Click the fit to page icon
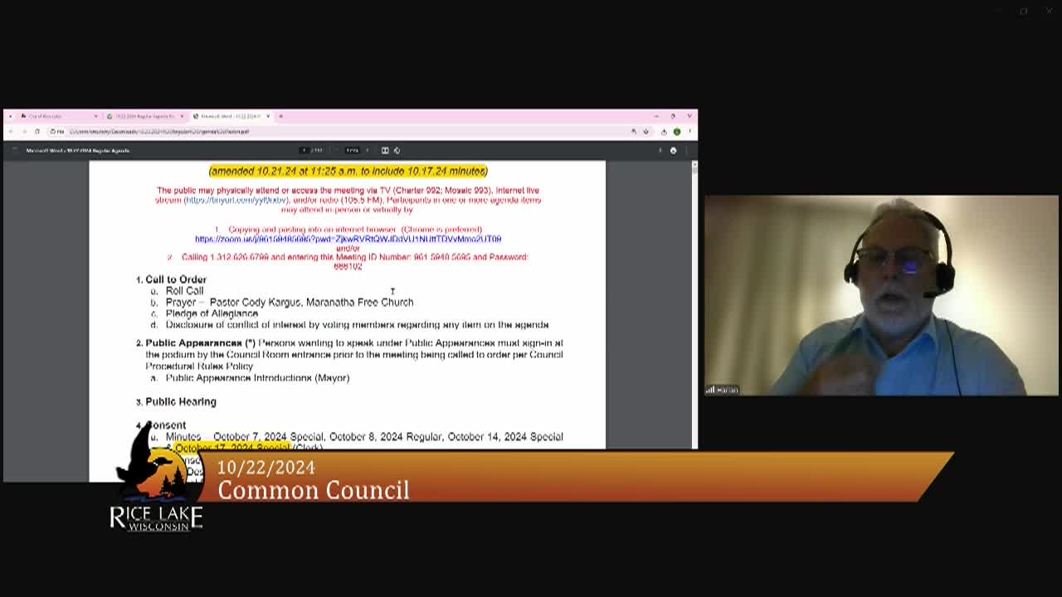The image size is (1062, 597). coord(385,150)
